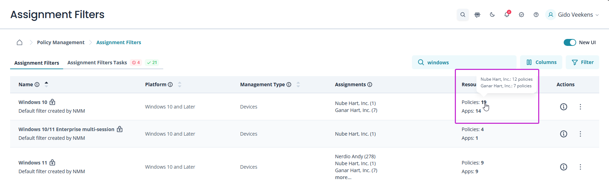Click lock icon next to Windows 11
Viewport: 609px width, 185px height.
[52, 162]
